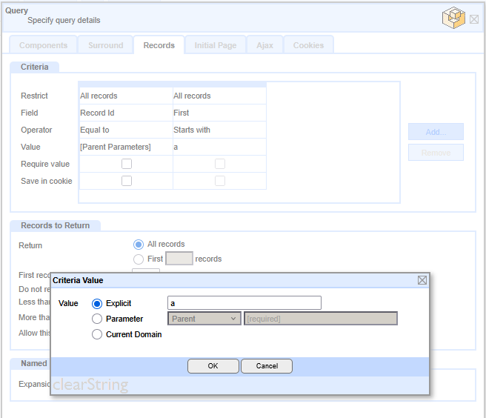
Task: Select the All records return option
Action: (139, 245)
